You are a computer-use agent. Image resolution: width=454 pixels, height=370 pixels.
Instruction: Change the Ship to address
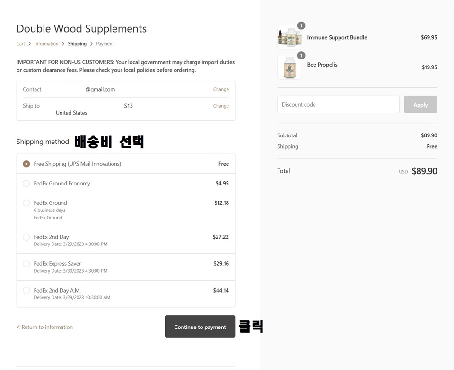221,106
